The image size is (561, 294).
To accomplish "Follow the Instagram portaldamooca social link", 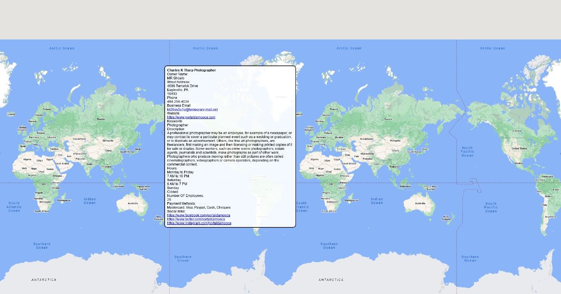I will [x=199, y=223].
